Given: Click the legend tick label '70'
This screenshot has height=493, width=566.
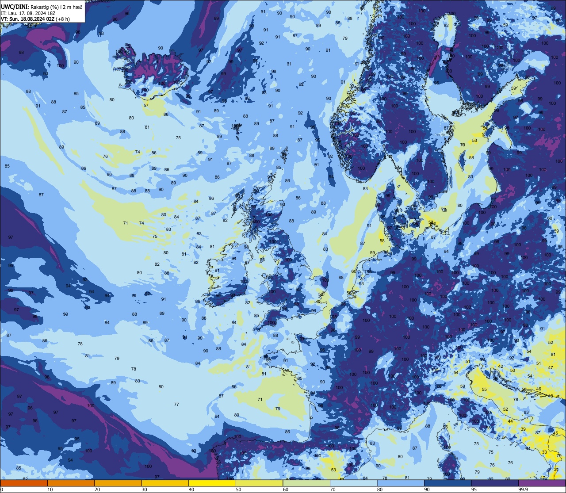Looking at the screenshot, I should point(333,489).
